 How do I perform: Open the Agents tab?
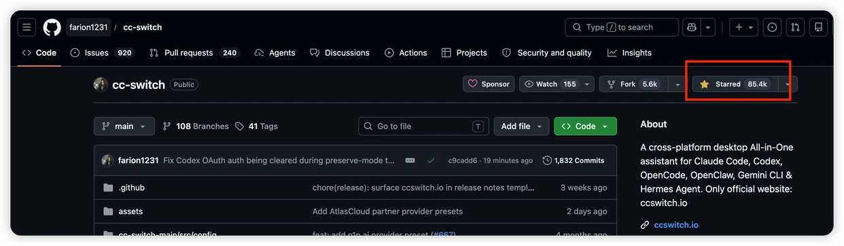point(275,52)
